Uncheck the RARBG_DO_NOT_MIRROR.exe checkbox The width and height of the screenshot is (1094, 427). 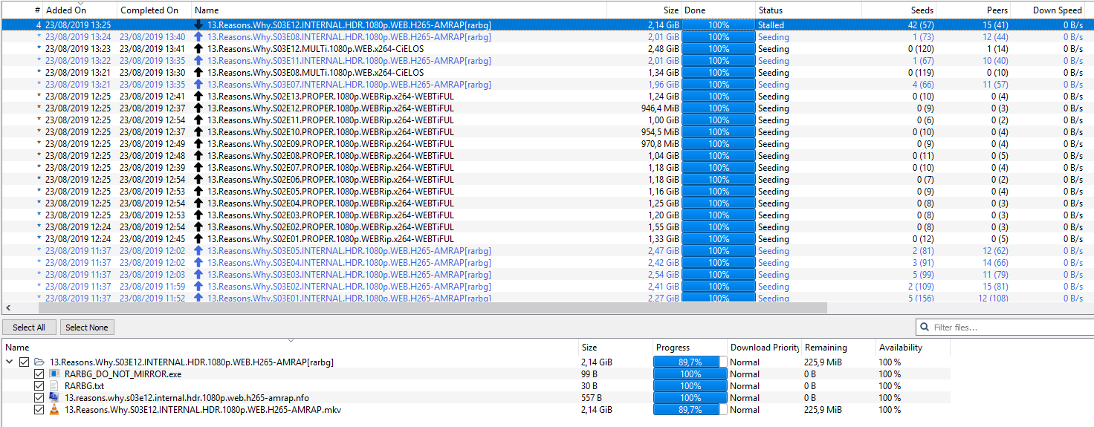(x=39, y=374)
